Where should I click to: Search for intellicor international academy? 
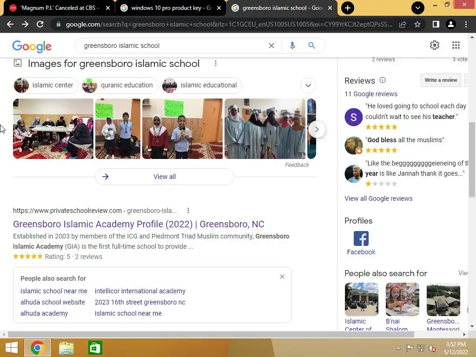pyautogui.click(x=140, y=291)
